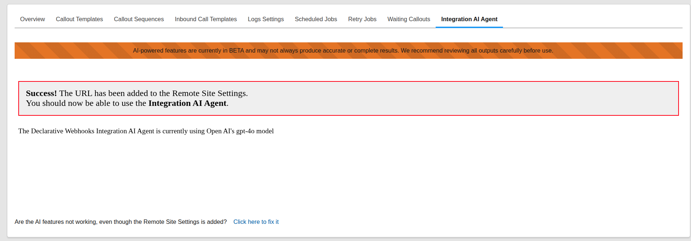The height and width of the screenshot is (241, 691).
Task: Click the "Click here to fix it" link
Action: click(256, 222)
